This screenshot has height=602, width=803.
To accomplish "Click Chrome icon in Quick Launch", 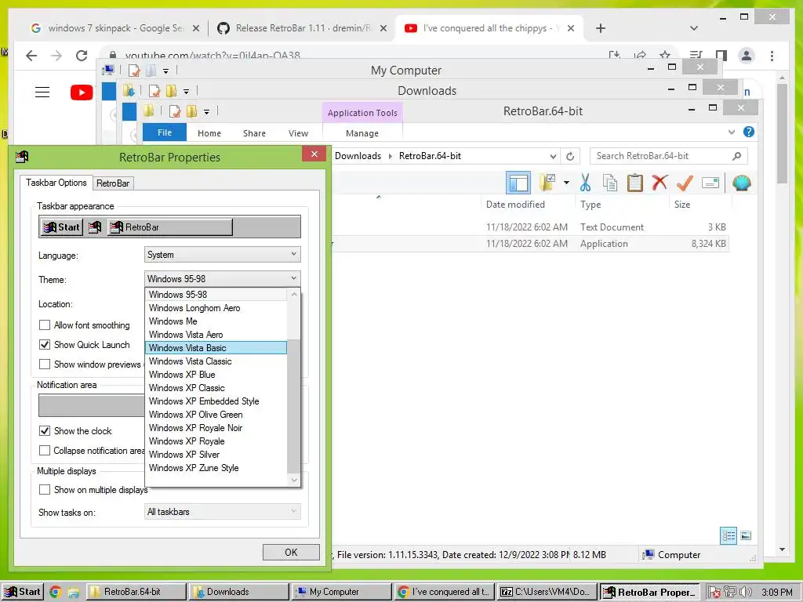I will click(56, 592).
